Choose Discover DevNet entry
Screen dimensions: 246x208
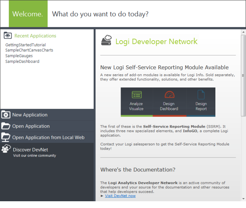pyautogui.click(x=30, y=150)
